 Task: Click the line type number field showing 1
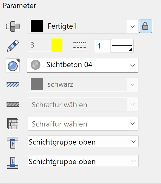102,46
